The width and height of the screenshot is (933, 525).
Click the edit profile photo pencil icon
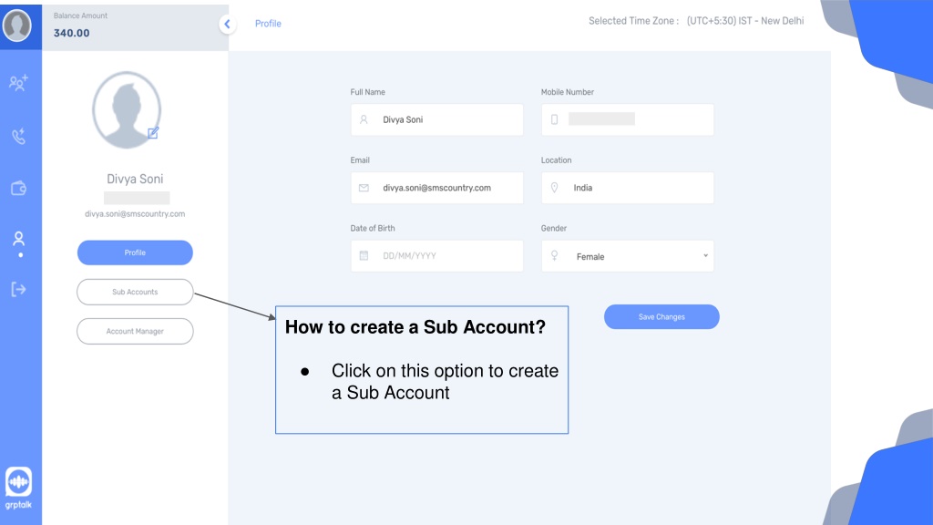click(153, 133)
